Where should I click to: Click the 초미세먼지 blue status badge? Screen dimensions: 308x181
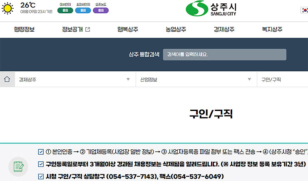click(x=83, y=10)
